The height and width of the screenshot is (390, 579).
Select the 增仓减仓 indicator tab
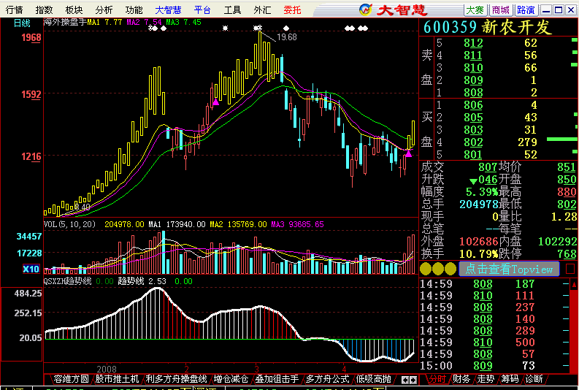point(231,379)
